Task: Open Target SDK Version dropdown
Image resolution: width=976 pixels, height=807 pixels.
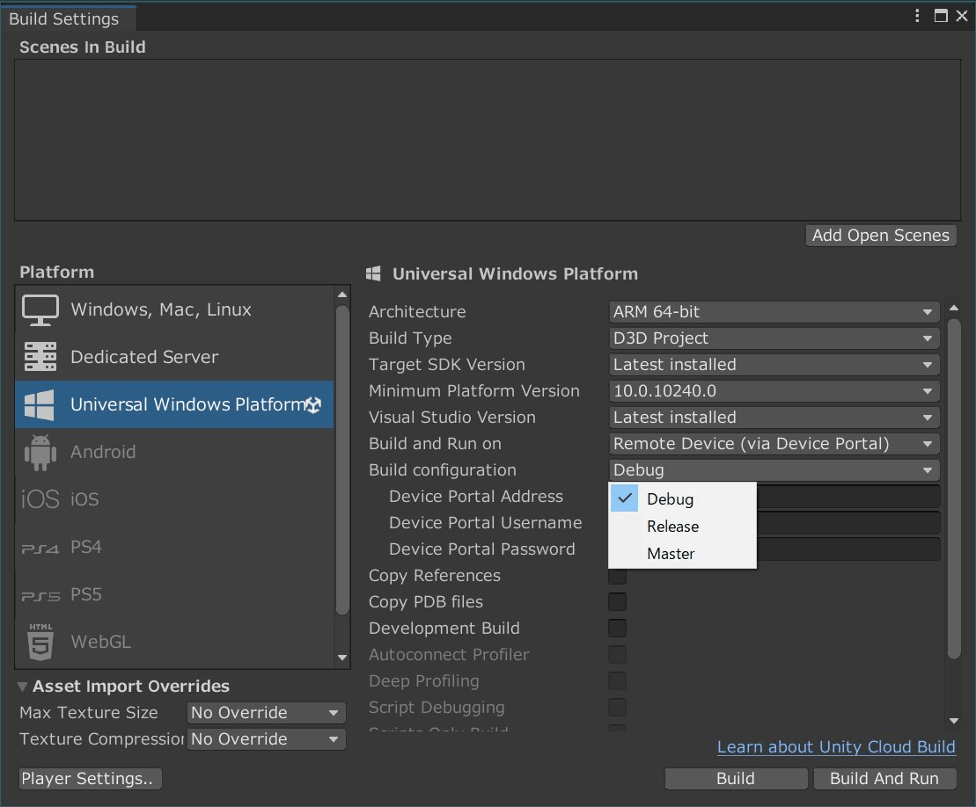Action: pyautogui.click(x=774, y=365)
